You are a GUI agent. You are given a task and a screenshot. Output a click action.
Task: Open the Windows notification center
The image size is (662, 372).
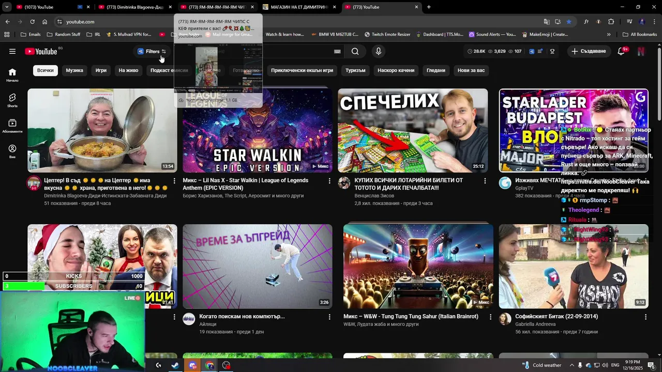point(651,365)
